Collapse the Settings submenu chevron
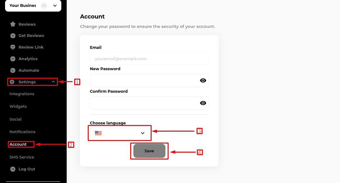Viewport: 340px width, 183px height. tap(53, 82)
